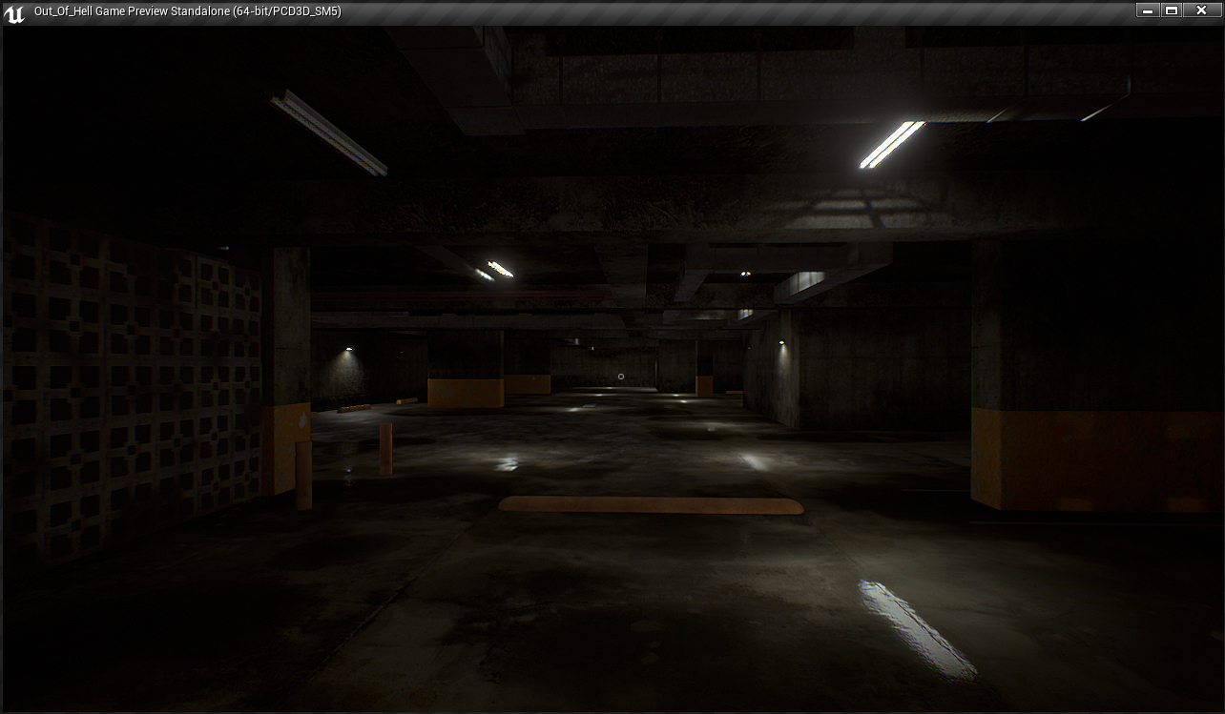Close the Out_Of_Hell game preview
This screenshot has height=714, width=1225.
pyautogui.click(x=1201, y=10)
